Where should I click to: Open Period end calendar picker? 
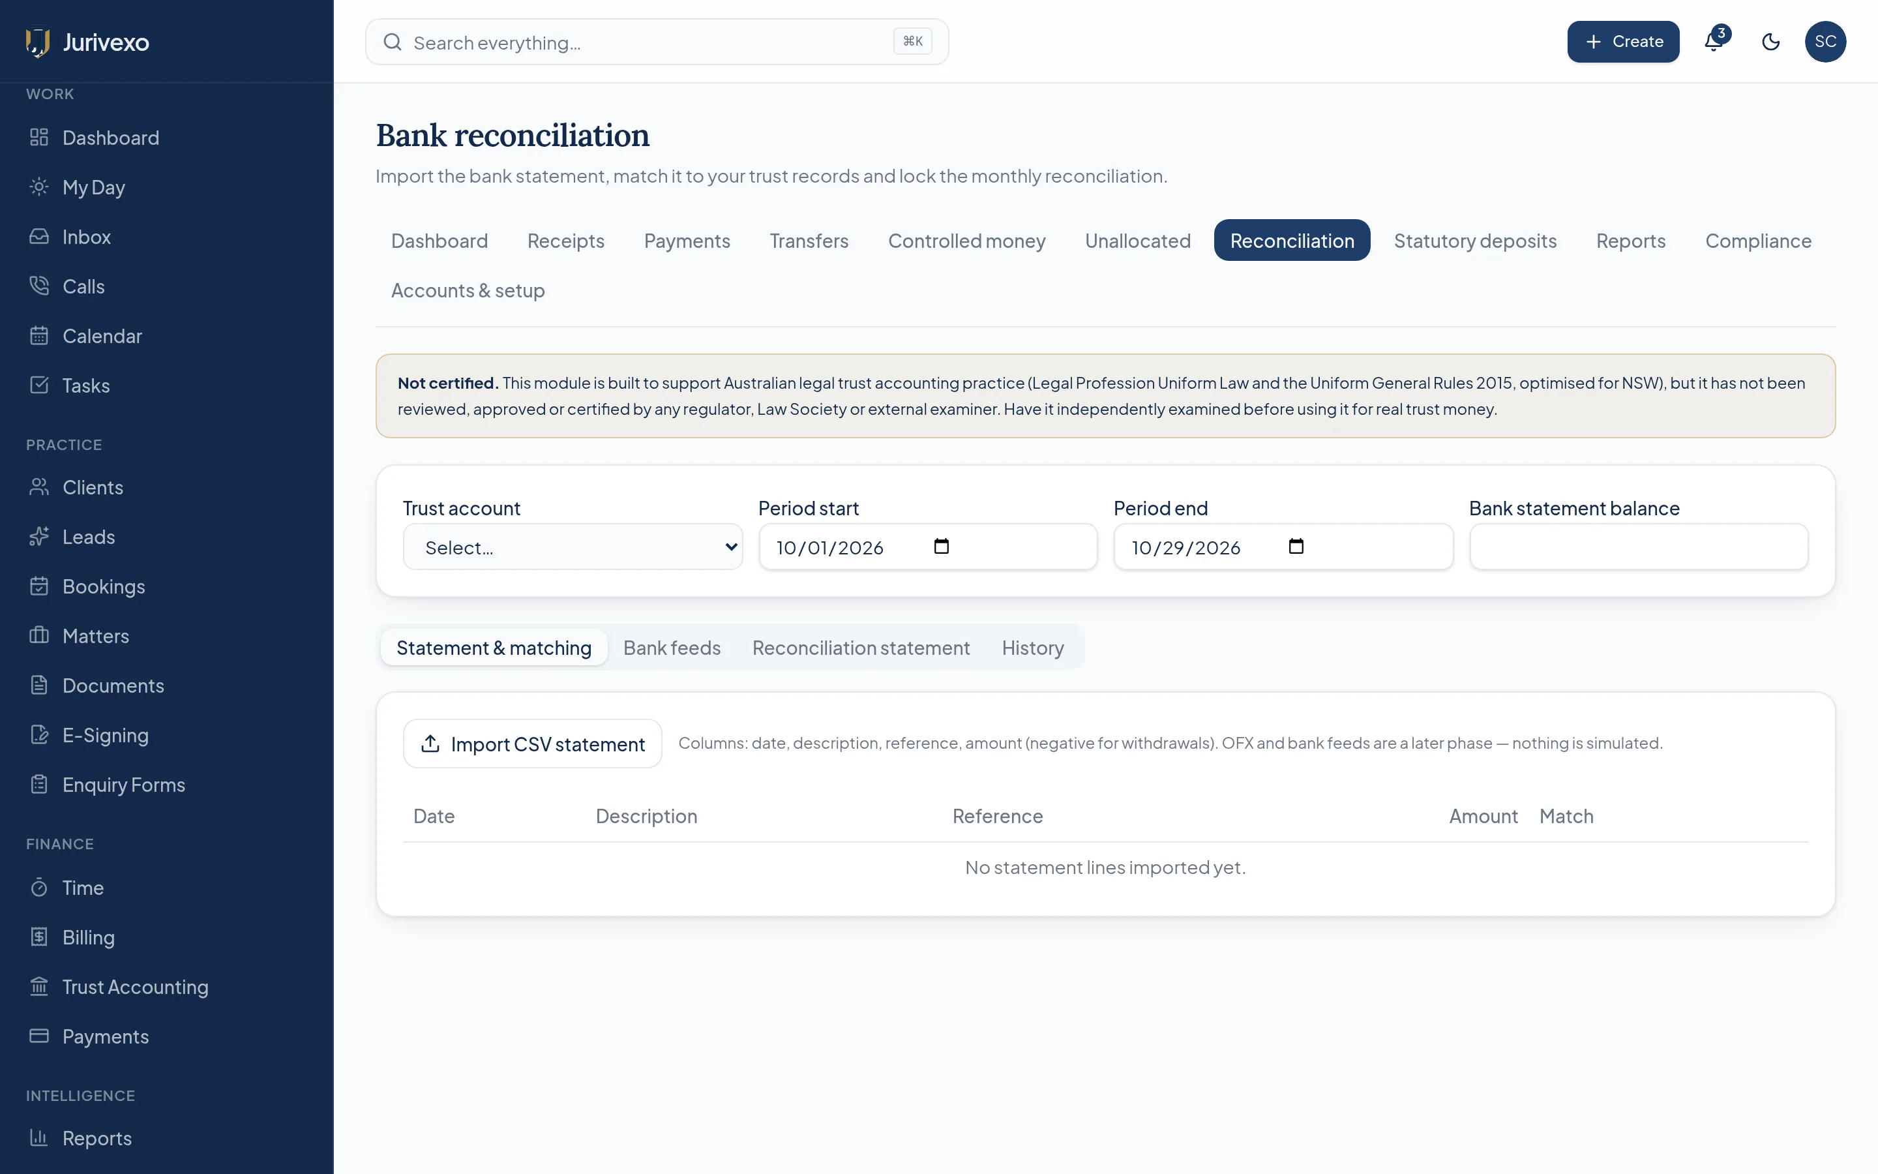point(1296,547)
